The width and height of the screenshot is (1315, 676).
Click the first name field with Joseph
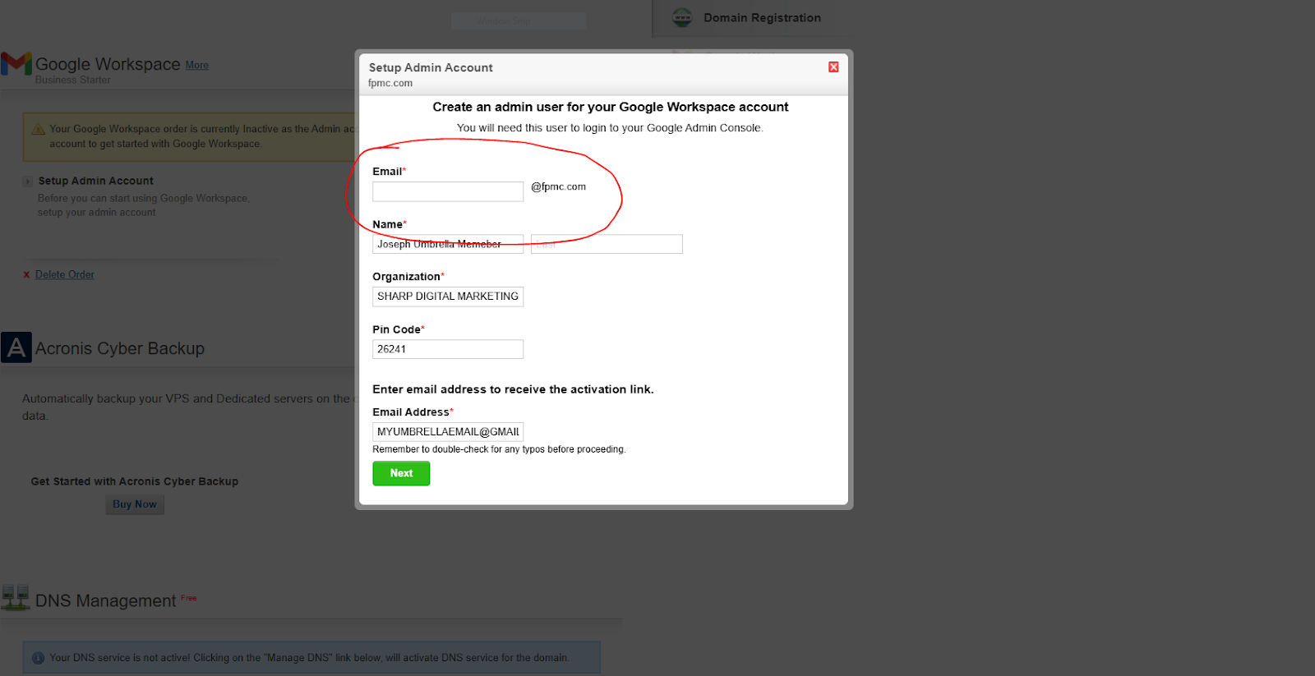448,244
